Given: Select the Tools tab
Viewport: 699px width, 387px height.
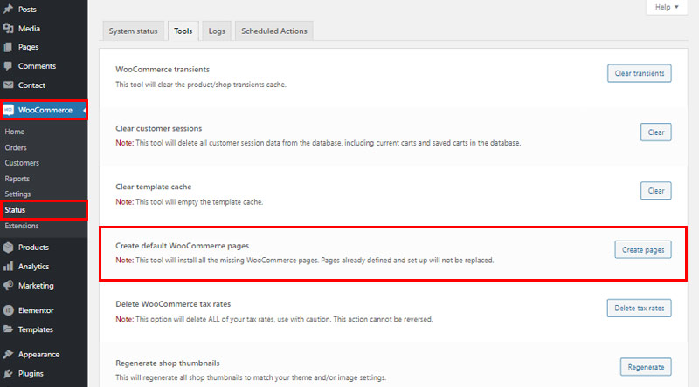Looking at the screenshot, I should point(183,31).
